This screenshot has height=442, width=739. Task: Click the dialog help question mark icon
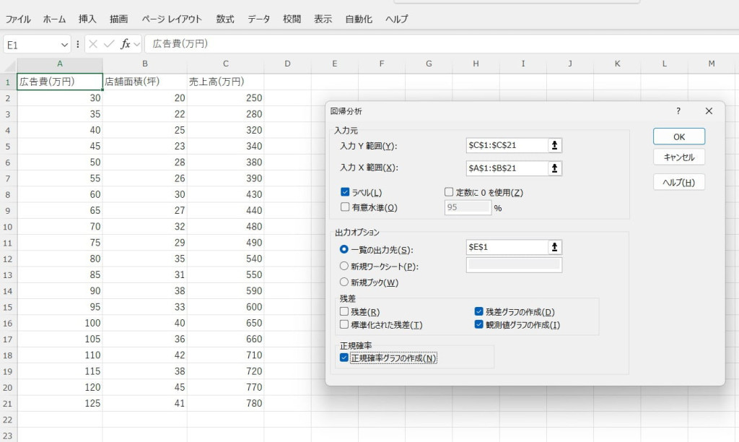pos(678,111)
